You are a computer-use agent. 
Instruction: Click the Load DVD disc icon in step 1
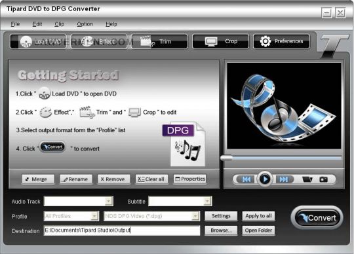(x=44, y=94)
